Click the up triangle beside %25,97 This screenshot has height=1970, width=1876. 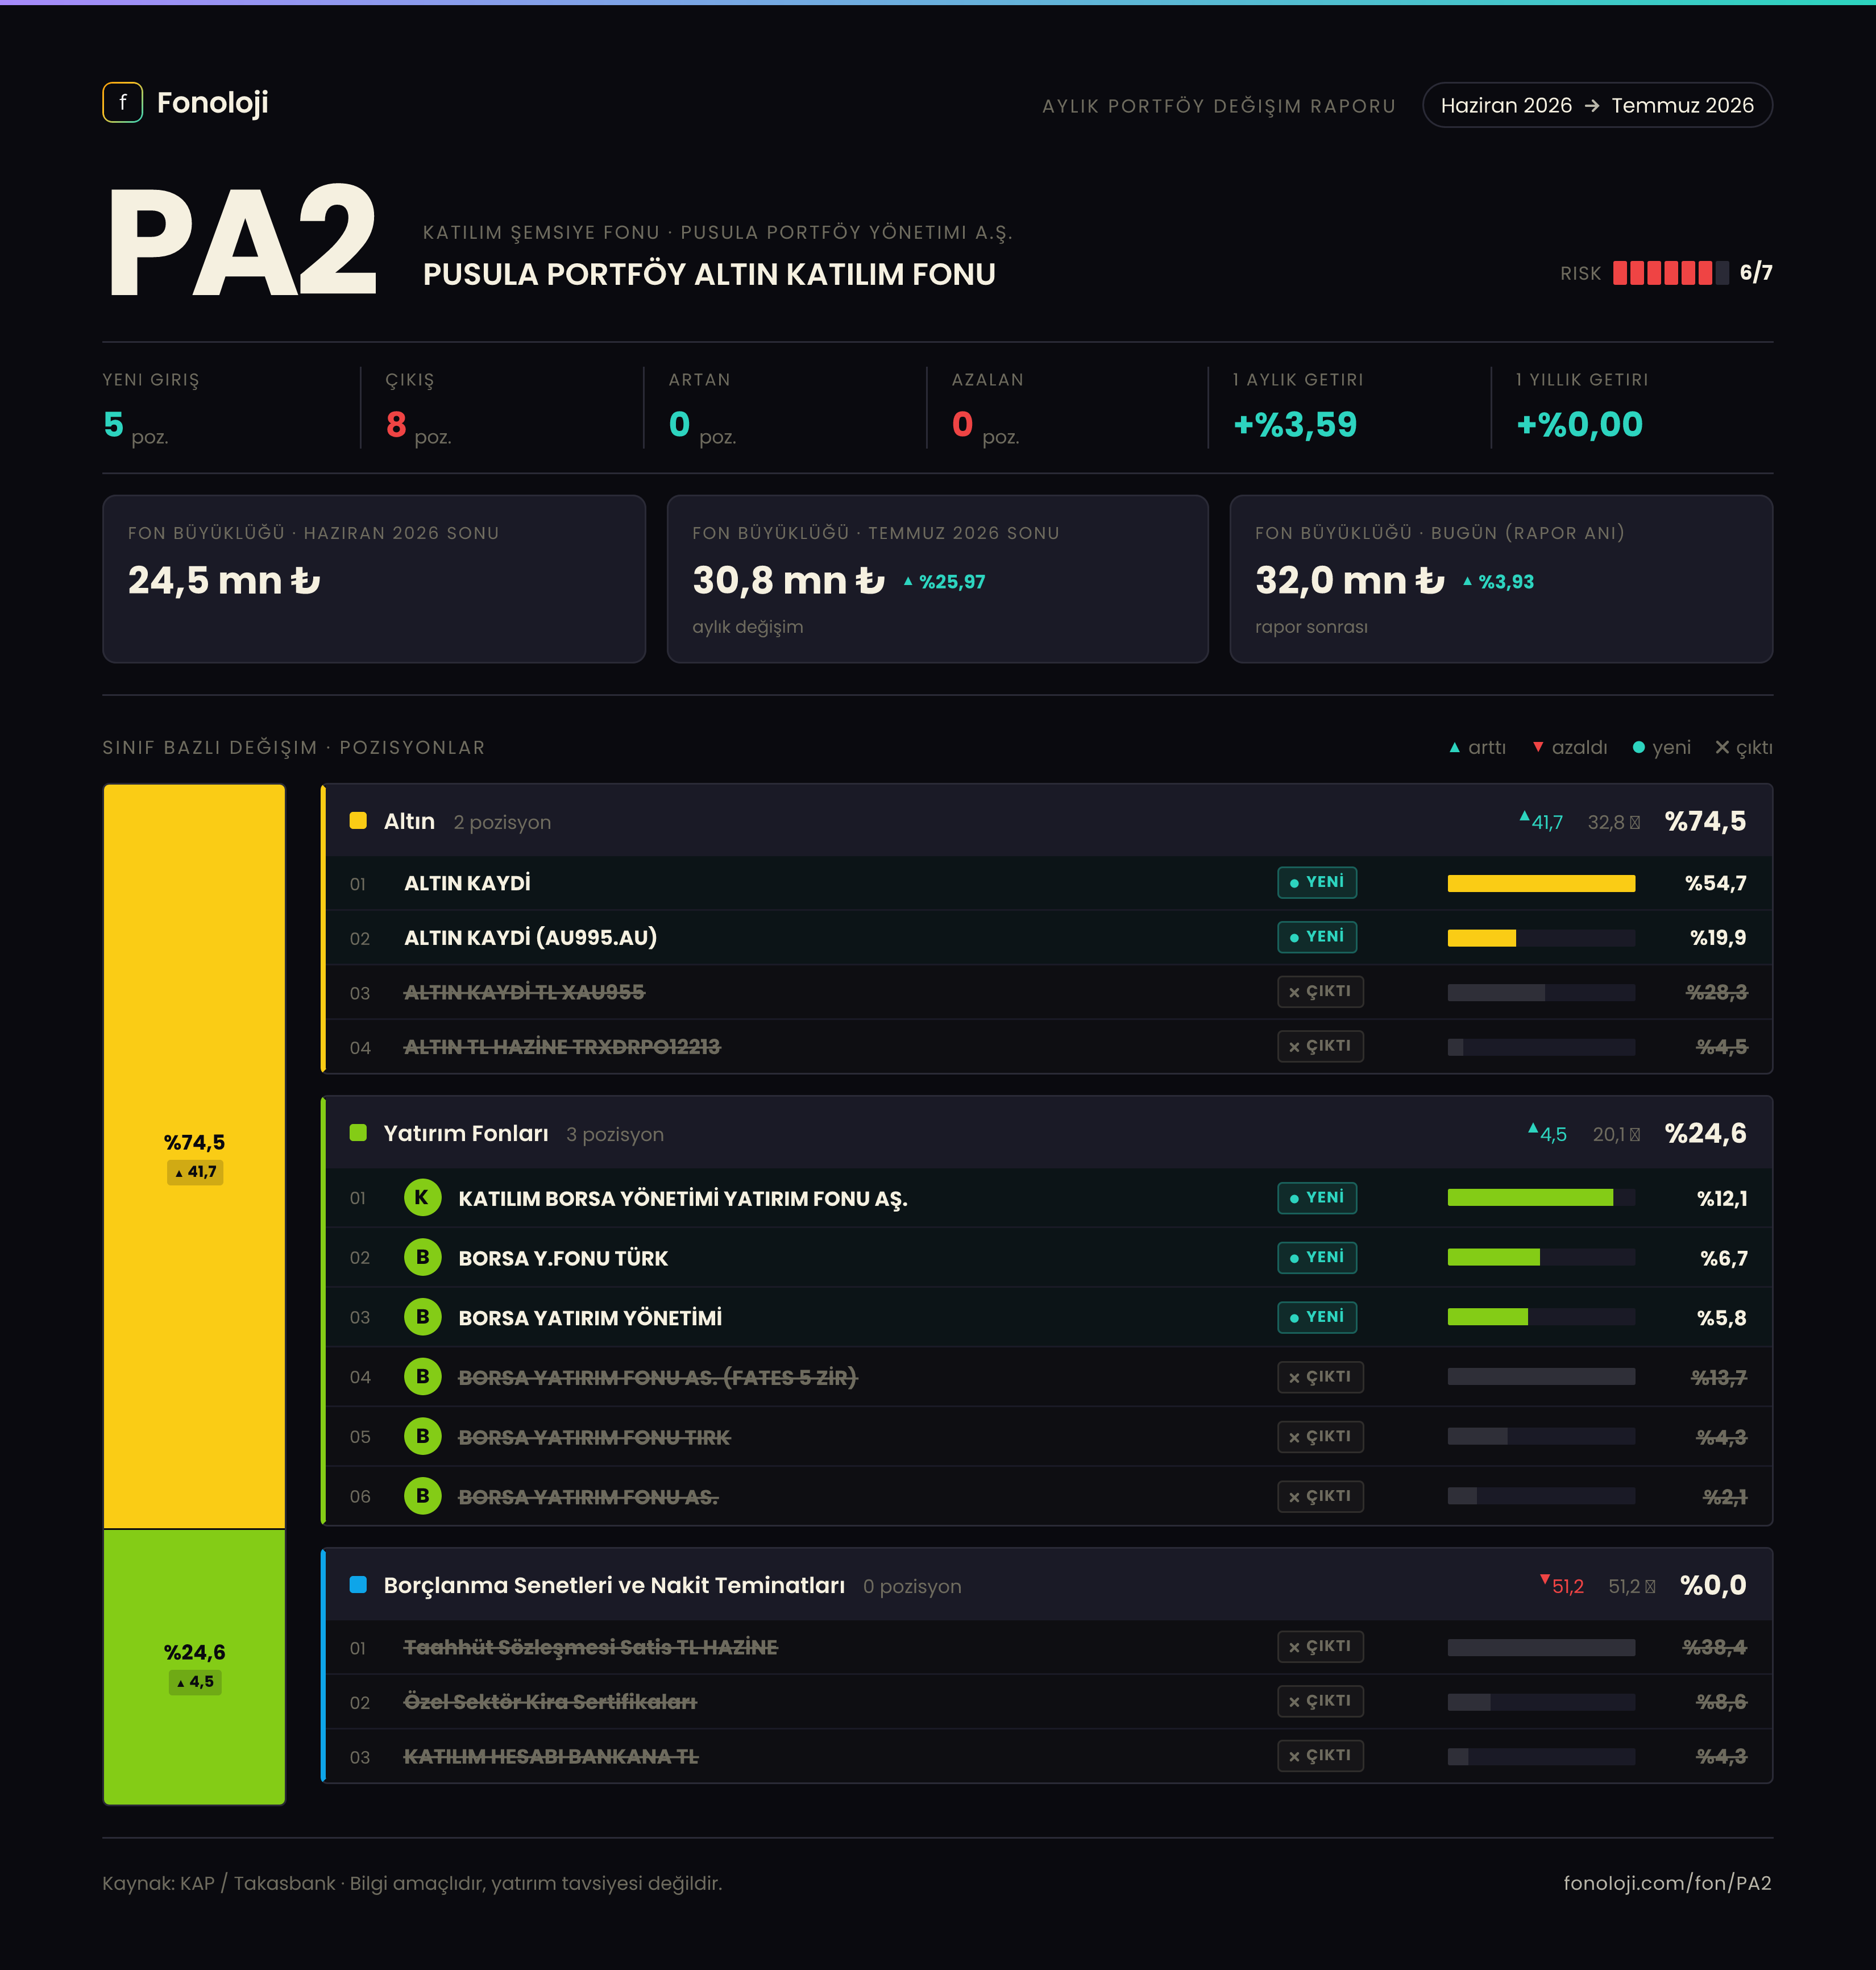pyautogui.click(x=908, y=581)
